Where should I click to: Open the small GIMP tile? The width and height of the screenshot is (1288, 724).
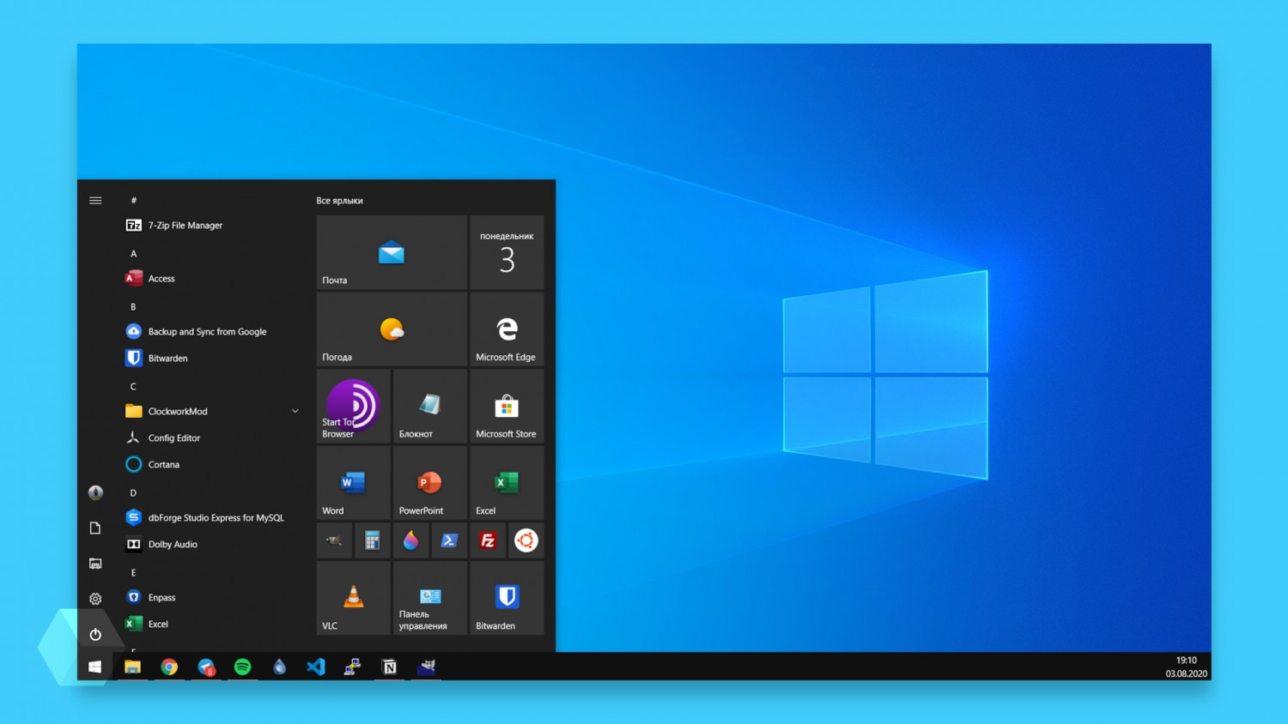point(334,540)
